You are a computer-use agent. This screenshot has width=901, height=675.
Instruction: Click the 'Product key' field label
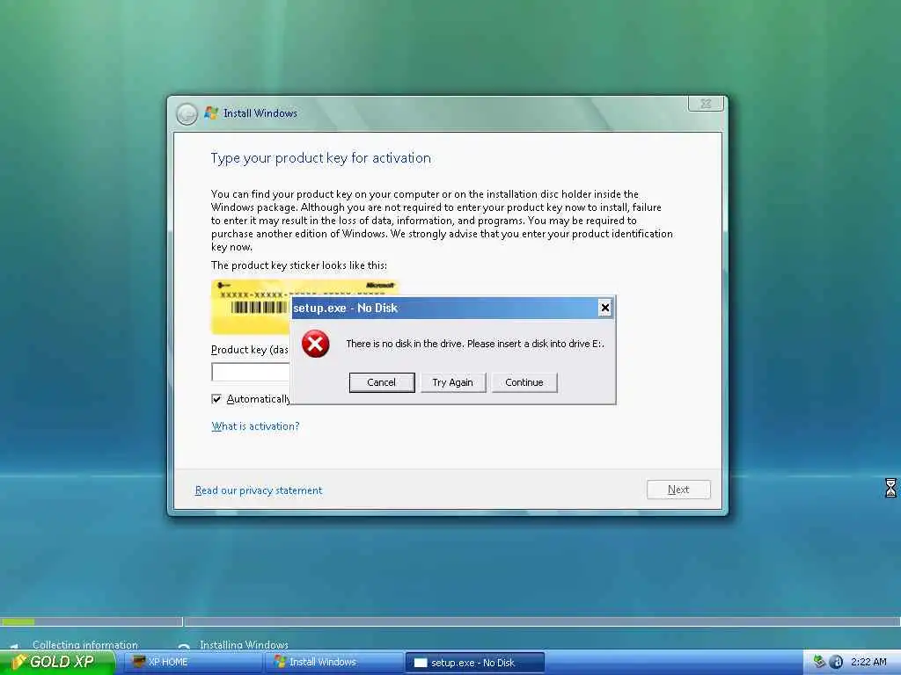tap(249, 350)
